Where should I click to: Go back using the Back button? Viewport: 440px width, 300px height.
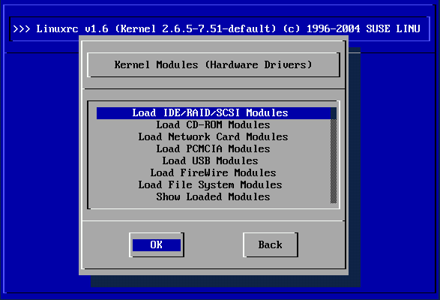pos(271,245)
